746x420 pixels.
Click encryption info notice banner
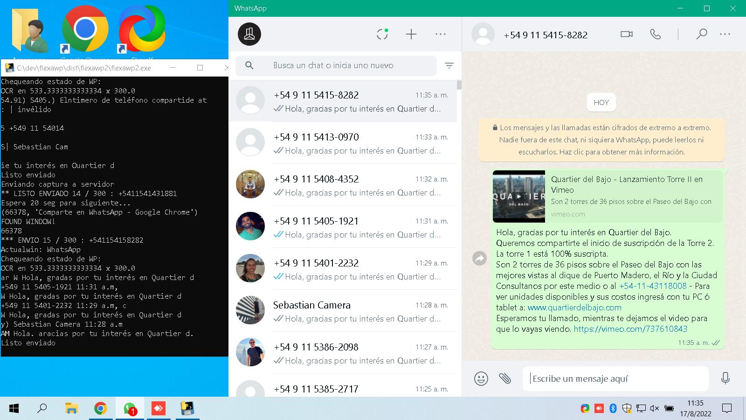[601, 140]
